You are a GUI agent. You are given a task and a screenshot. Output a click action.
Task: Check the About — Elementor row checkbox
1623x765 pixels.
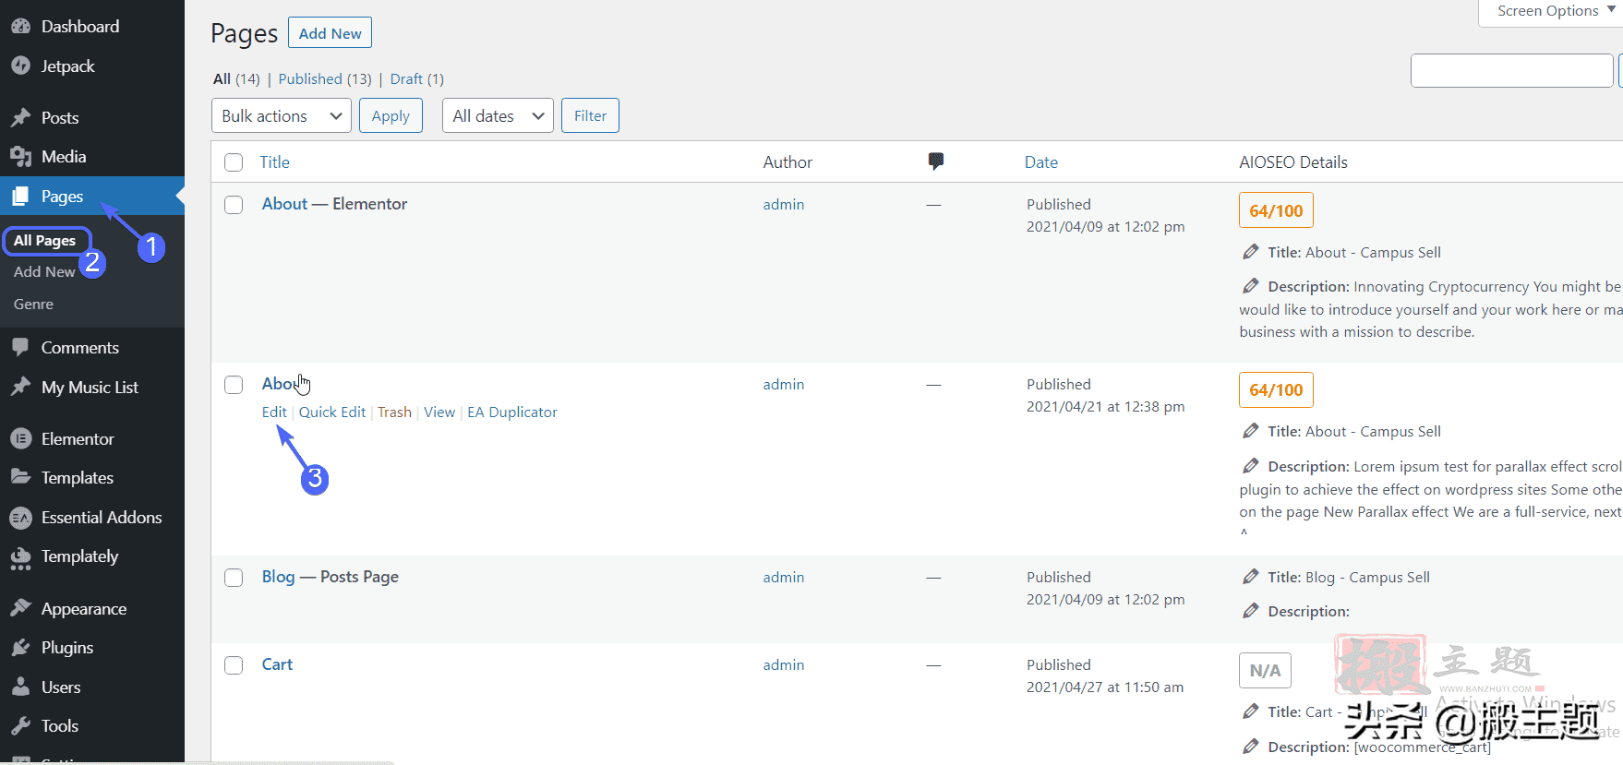point(234,205)
